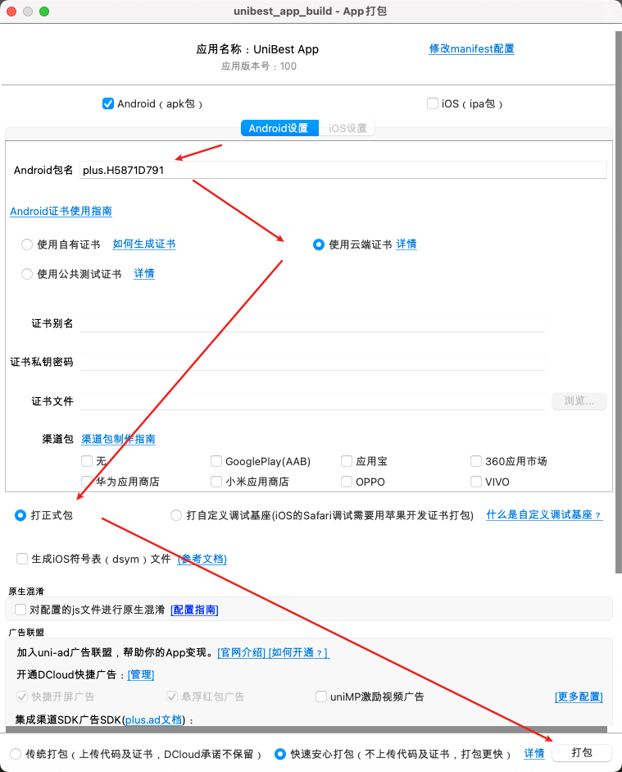Select 使用自有证书 radio button
622x772 pixels.
click(x=27, y=244)
